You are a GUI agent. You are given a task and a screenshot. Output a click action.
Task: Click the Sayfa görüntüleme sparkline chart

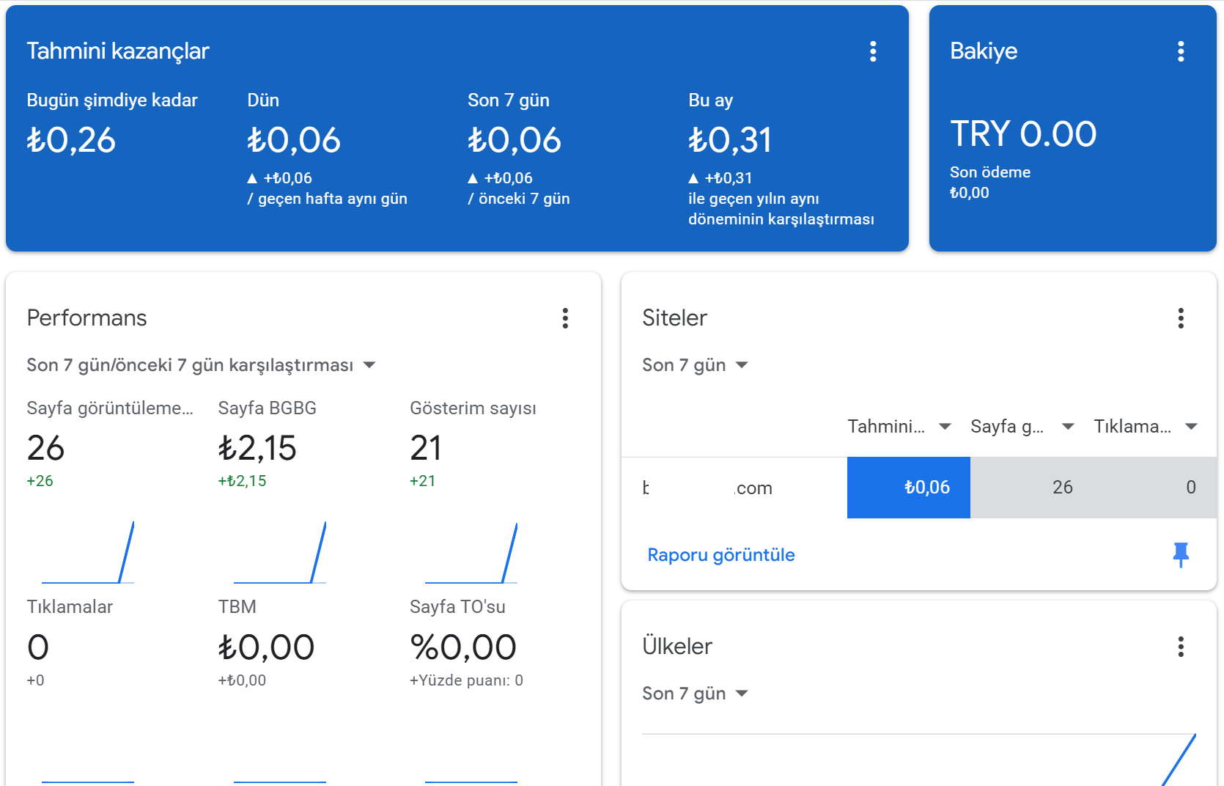[x=88, y=552]
